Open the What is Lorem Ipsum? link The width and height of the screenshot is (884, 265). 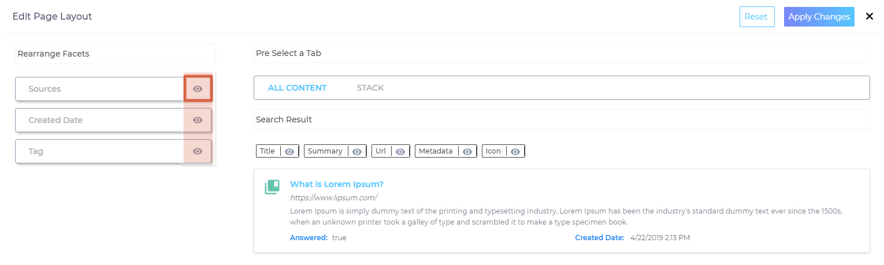click(336, 184)
